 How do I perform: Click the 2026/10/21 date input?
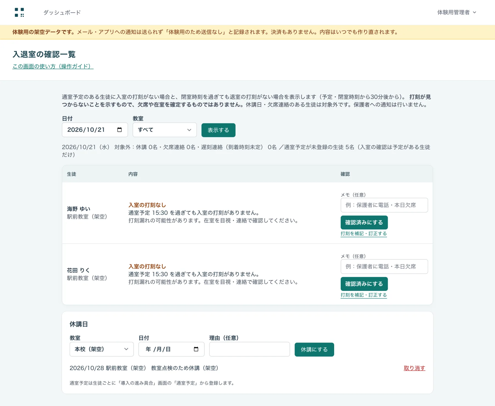click(95, 130)
